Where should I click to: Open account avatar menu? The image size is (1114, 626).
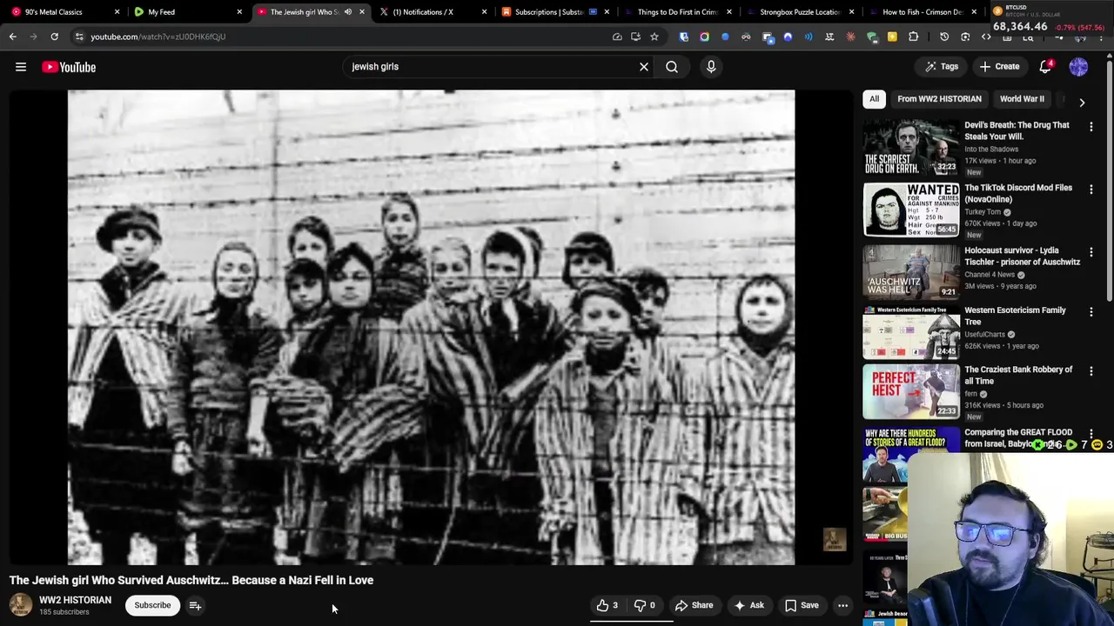pos(1078,67)
